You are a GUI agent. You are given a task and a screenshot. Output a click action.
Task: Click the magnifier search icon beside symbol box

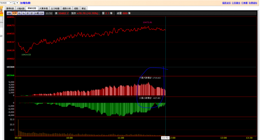14,3
